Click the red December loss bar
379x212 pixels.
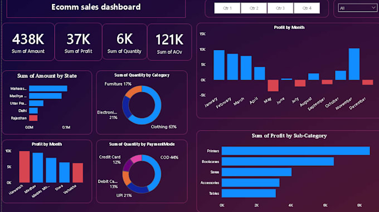tap(368, 82)
